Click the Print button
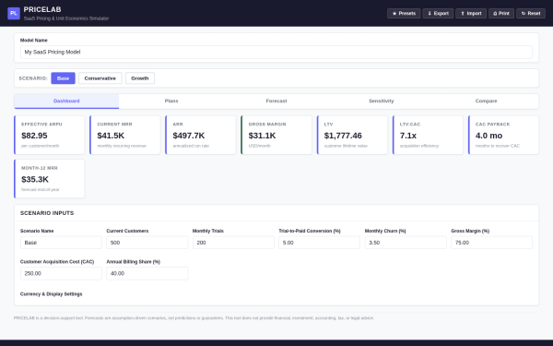 pos(501,14)
